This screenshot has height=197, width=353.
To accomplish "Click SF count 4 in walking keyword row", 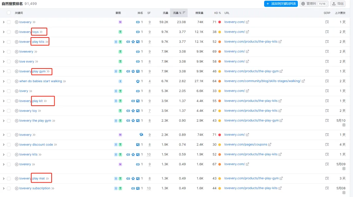I will [149, 81].
